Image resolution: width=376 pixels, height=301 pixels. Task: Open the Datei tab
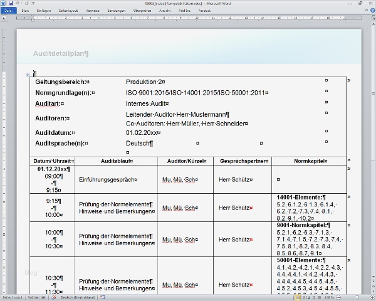8,11
